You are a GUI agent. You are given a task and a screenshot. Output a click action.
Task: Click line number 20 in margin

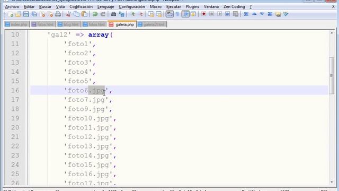click(15, 127)
